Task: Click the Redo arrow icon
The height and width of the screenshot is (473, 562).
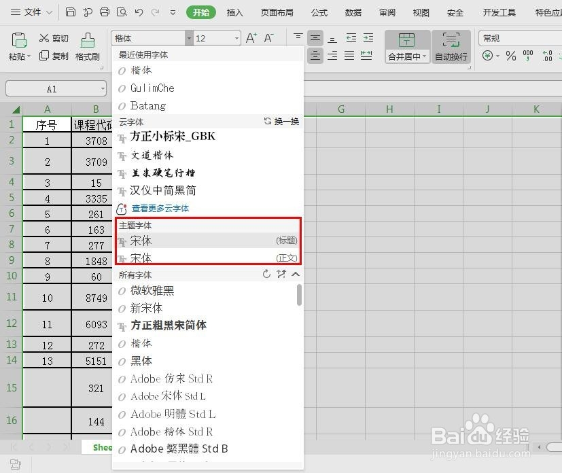Action: coord(155,12)
